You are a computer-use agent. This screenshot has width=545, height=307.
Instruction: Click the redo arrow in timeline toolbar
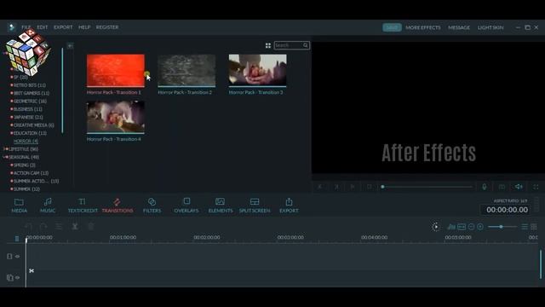(x=43, y=227)
